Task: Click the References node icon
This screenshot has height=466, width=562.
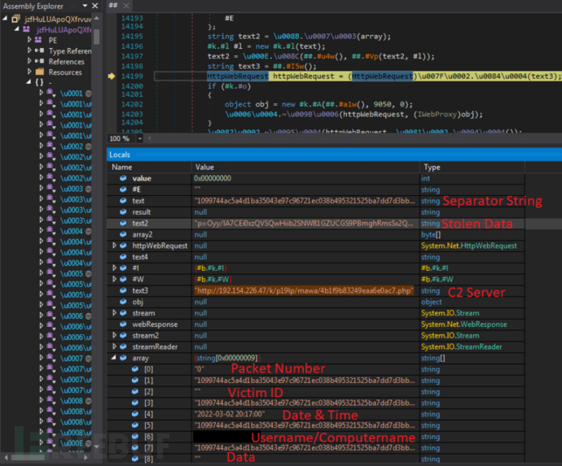Action: [x=38, y=61]
